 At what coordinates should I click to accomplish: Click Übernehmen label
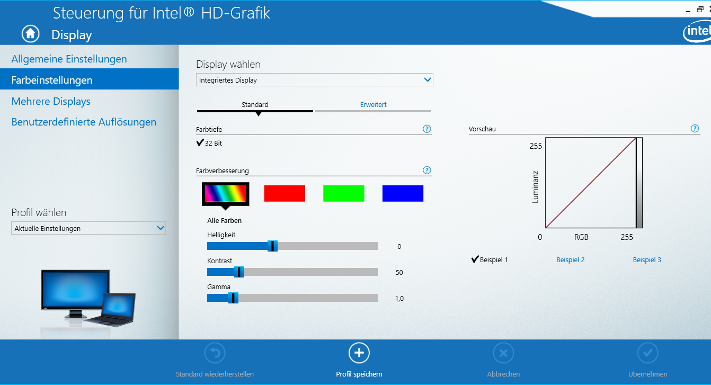[x=647, y=374]
